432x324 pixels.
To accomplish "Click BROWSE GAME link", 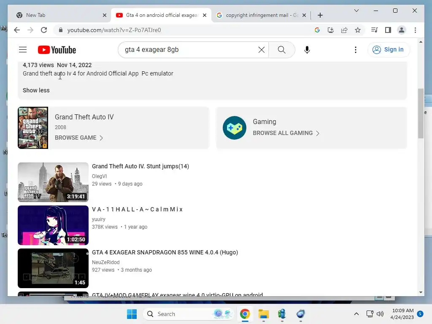I will coord(79,138).
